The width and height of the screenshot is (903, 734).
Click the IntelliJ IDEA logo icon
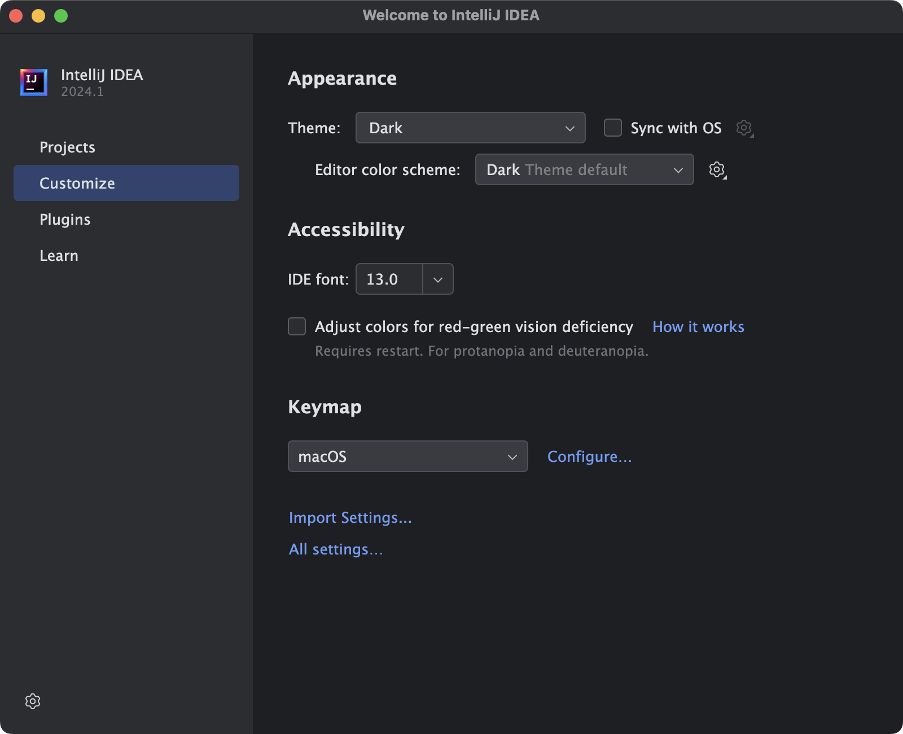click(34, 82)
